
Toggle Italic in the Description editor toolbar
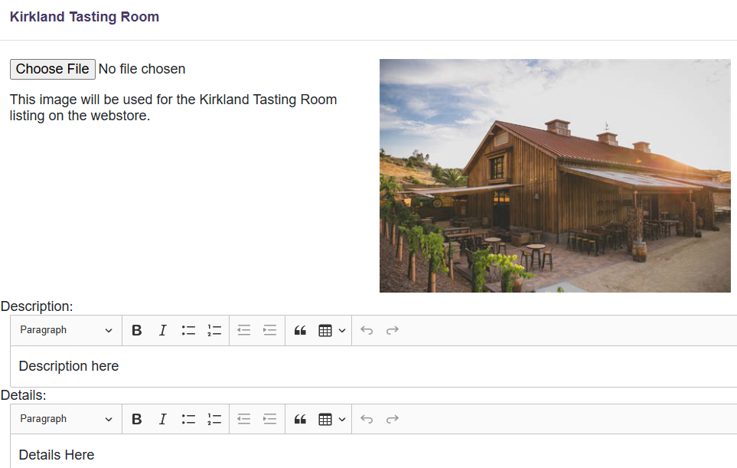click(162, 330)
